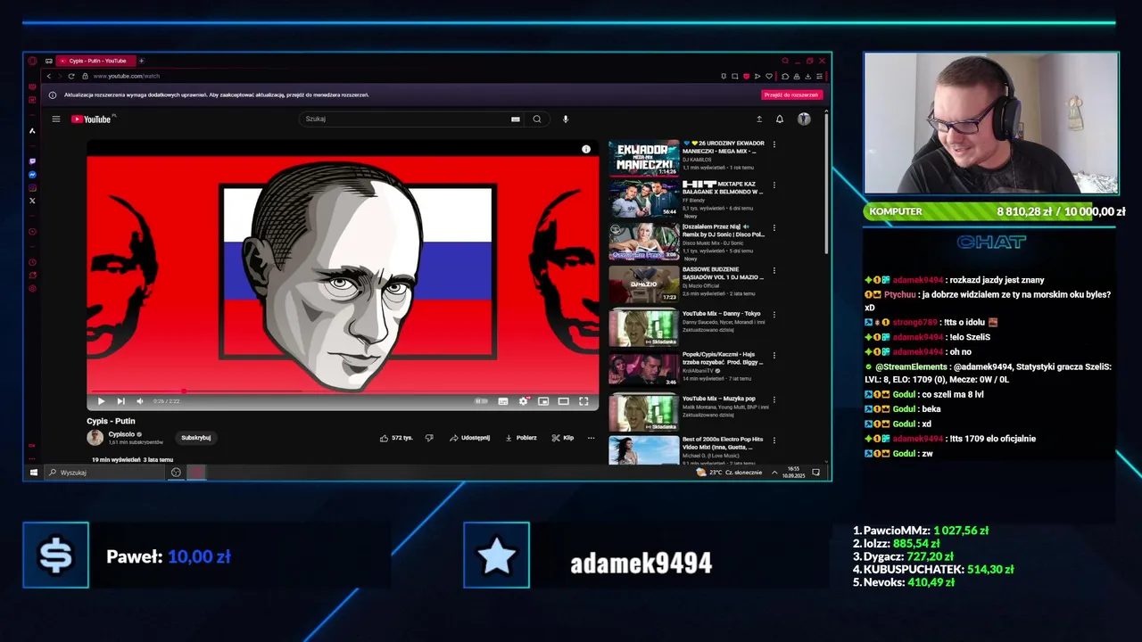
Task: Open the Windows Start button
Action: (34, 473)
